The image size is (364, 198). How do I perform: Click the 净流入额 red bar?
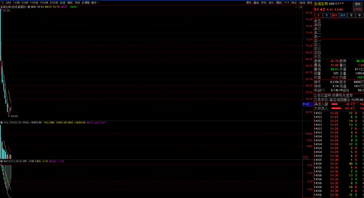click(x=334, y=104)
